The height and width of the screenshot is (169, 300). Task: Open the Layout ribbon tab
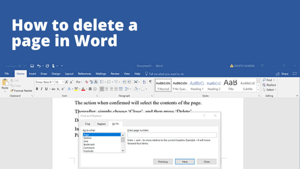pos(69,74)
